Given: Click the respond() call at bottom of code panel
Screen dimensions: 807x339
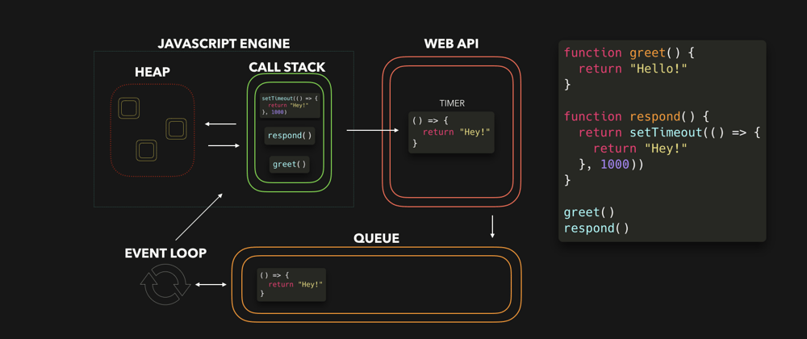Looking at the screenshot, I should [596, 228].
